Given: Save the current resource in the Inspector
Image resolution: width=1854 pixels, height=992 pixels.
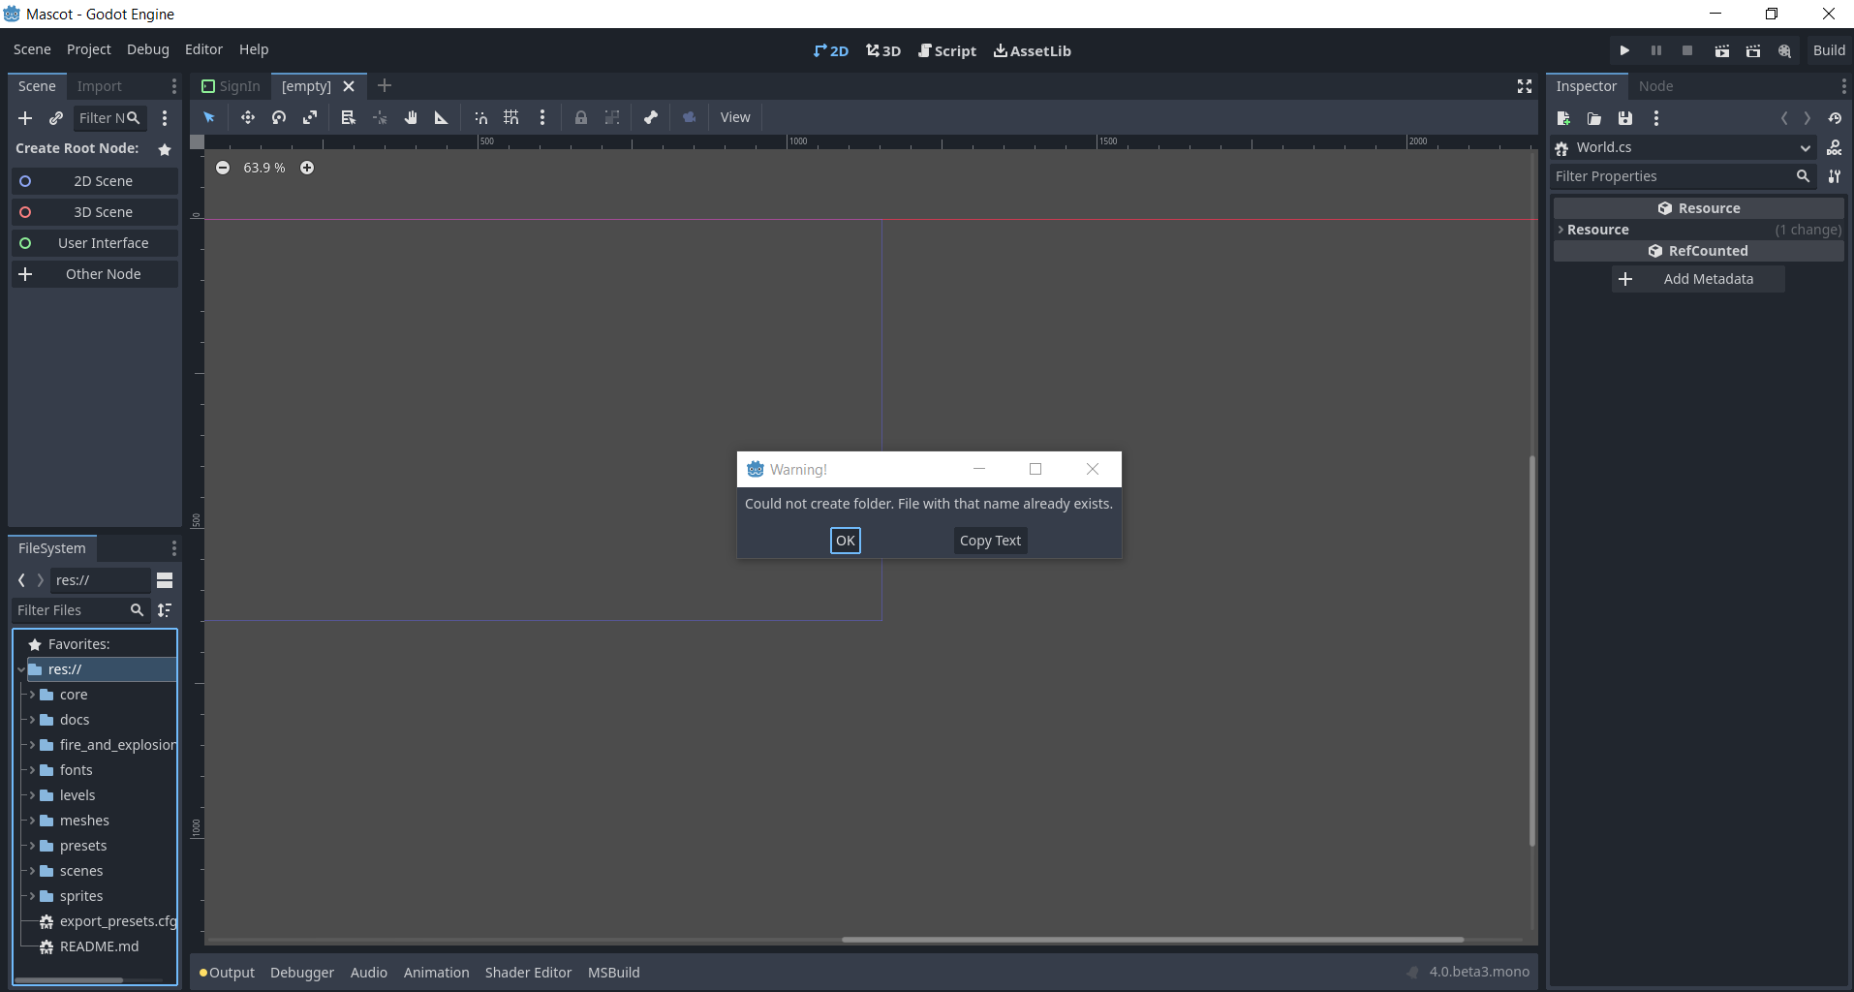Looking at the screenshot, I should (1626, 118).
